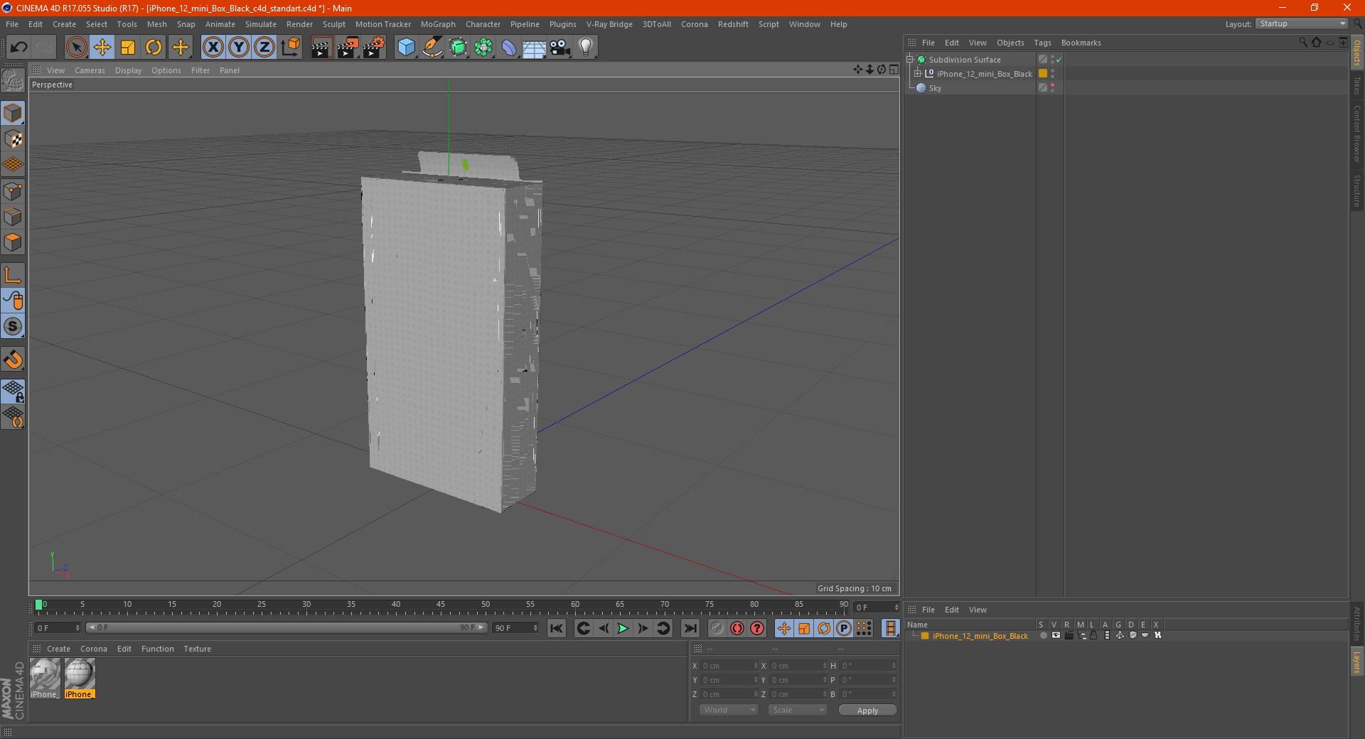Open the spline Pen tool

click(x=432, y=48)
